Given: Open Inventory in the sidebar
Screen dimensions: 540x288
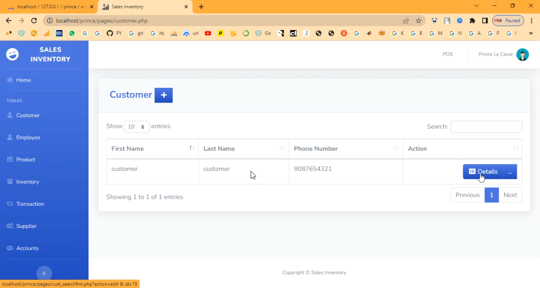Looking at the screenshot, I should click(x=27, y=182).
